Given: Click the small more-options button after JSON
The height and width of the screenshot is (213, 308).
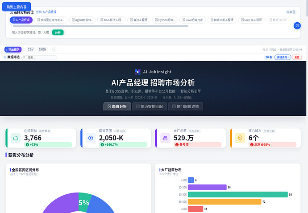Looking at the screenshot, I should (x=54, y=49).
